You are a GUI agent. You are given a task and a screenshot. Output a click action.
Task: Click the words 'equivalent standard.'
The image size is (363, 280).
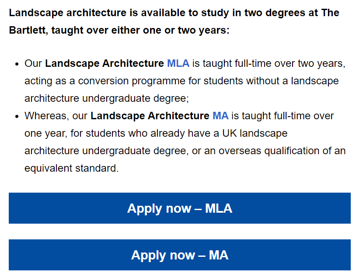click(x=72, y=168)
